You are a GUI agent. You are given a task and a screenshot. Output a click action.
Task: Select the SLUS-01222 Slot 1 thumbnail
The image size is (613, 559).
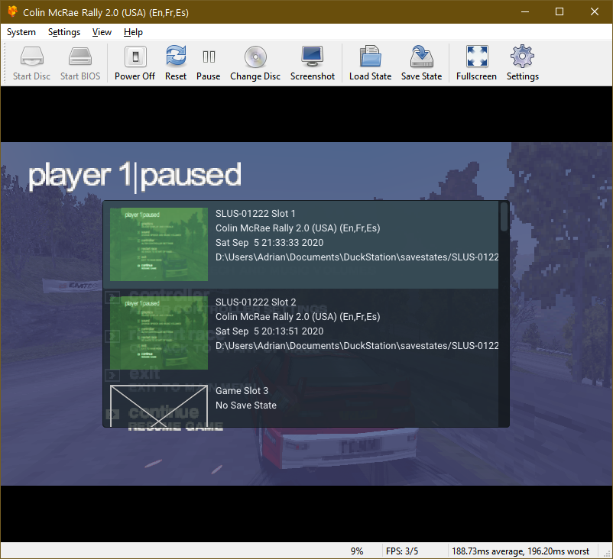tap(159, 244)
